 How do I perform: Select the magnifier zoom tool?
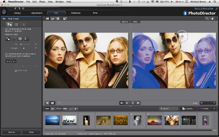(207, 18)
